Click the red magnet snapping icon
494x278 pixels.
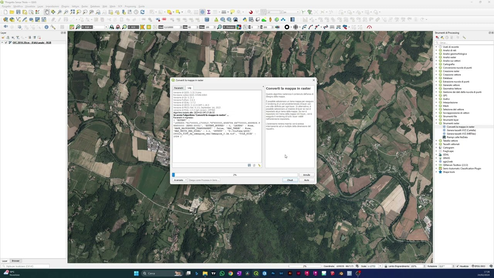[251, 12]
